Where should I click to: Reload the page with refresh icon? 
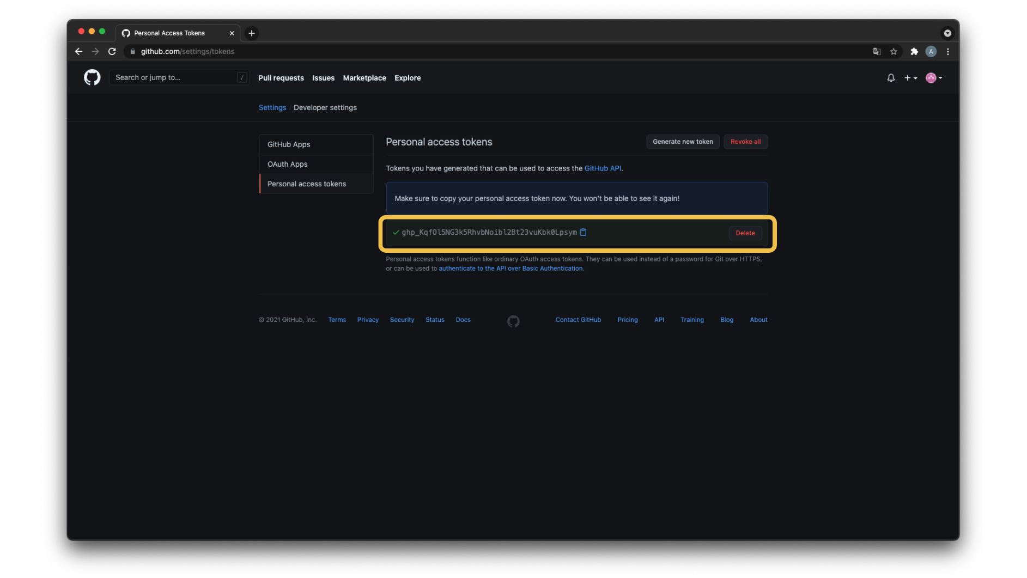[112, 51]
